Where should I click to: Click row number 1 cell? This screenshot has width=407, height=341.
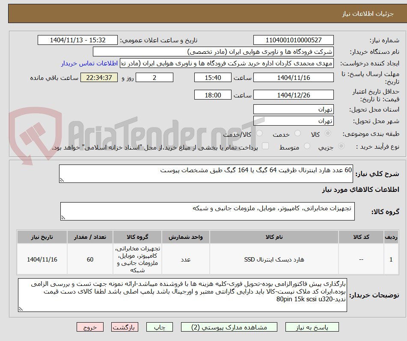(x=391, y=259)
